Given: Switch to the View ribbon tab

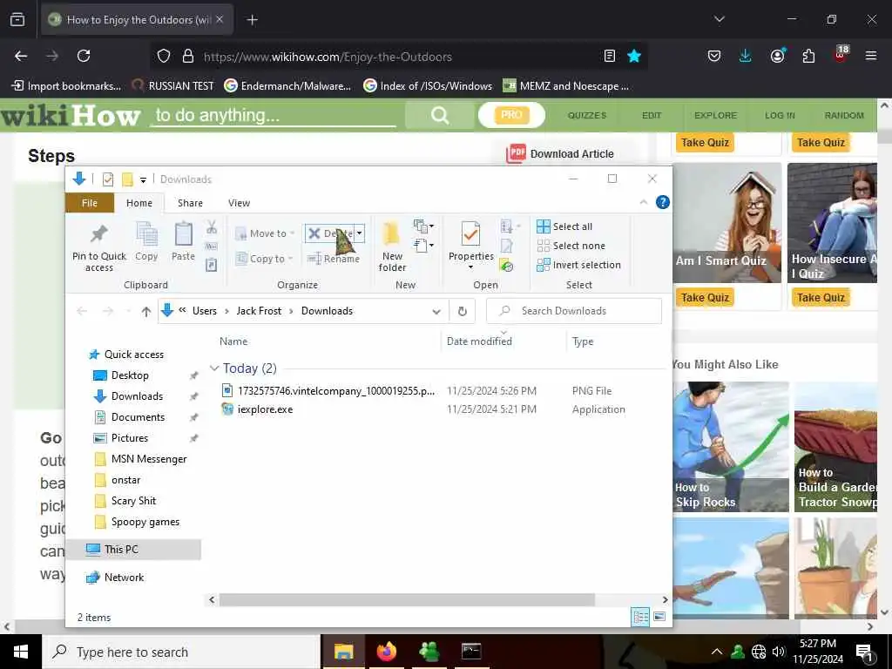Looking at the screenshot, I should 239,203.
